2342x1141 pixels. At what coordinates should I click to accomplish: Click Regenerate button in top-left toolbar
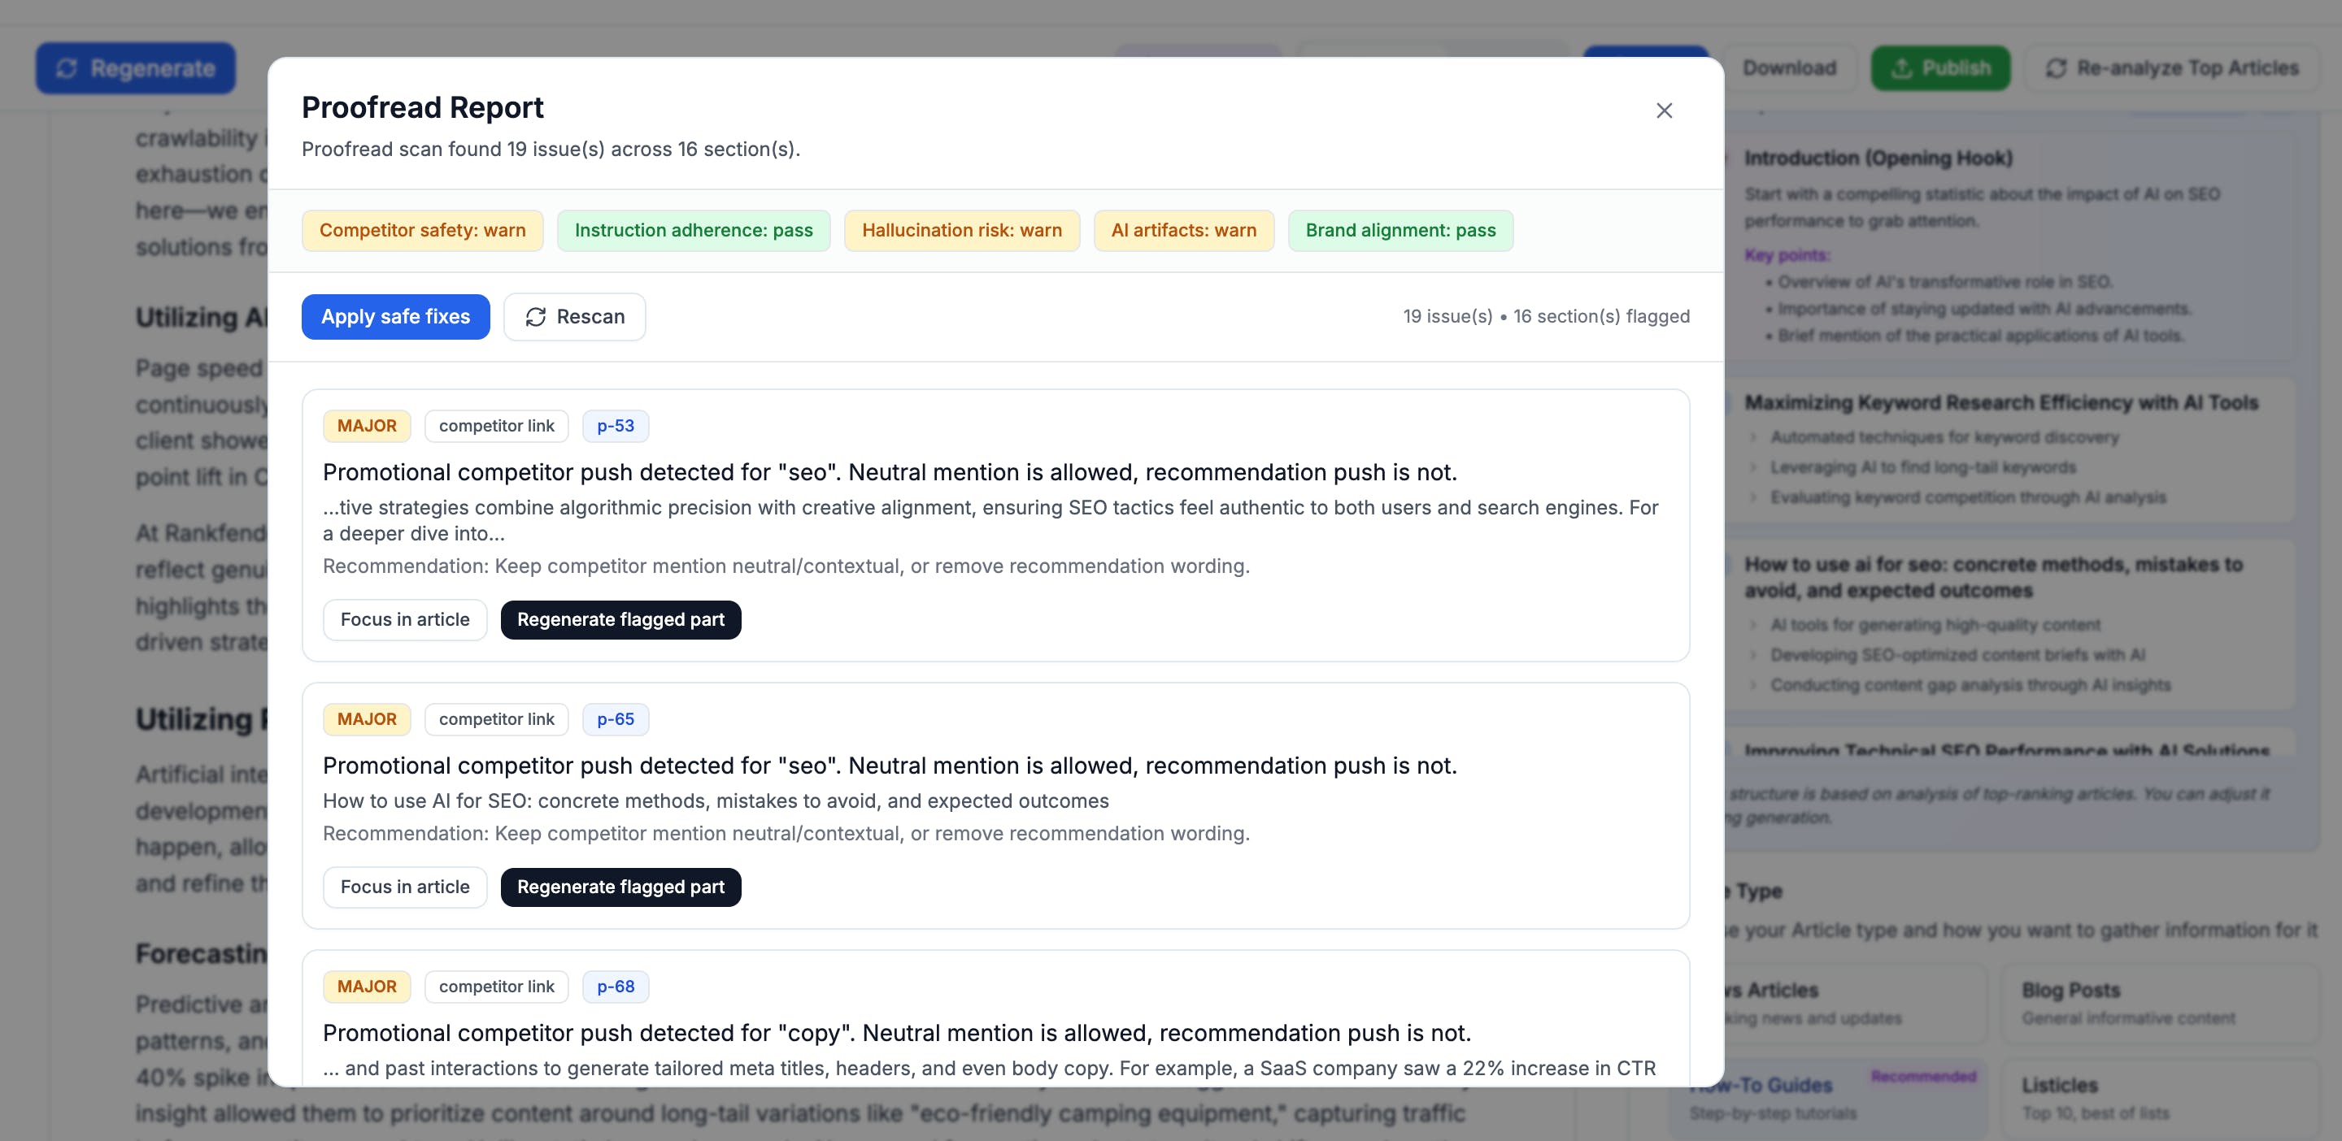tap(136, 68)
